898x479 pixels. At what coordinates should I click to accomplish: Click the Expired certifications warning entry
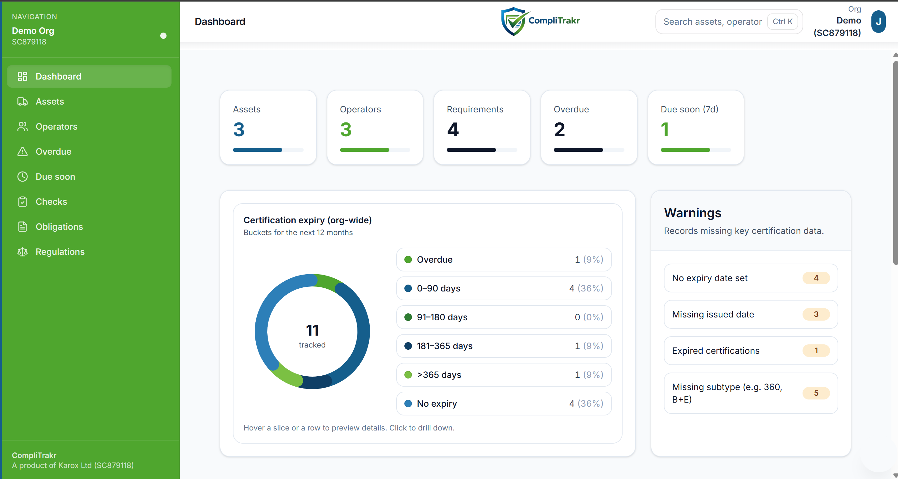pyautogui.click(x=750, y=351)
